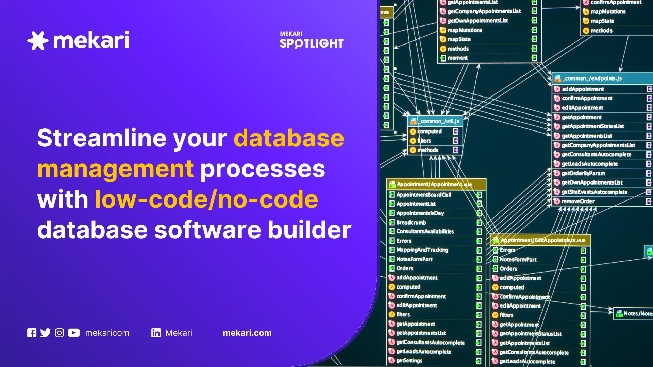
Task: Select Appointment/Appointment.vue node header
Action: pos(434,184)
